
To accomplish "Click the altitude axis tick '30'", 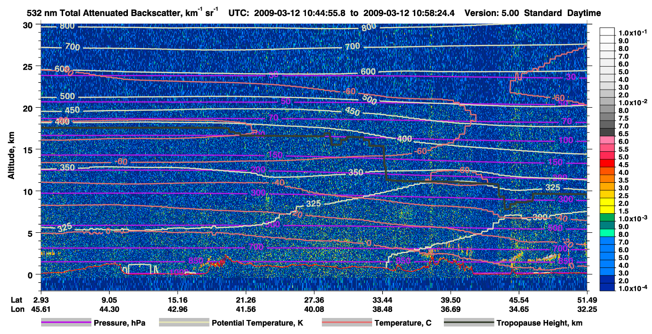I will (x=29, y=25).
